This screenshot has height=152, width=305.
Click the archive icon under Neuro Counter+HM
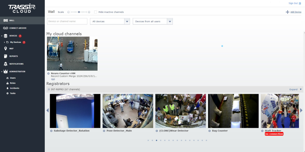53,79
